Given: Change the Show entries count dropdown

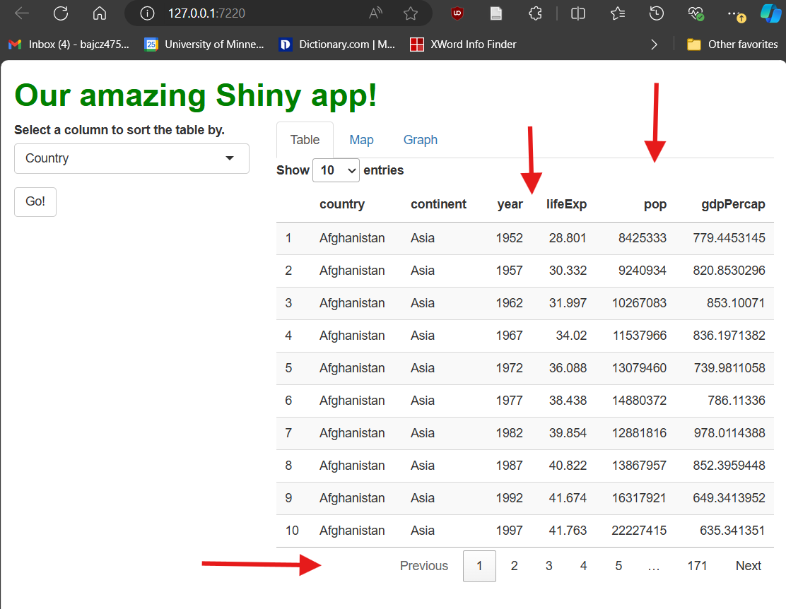Looking at the screenshot, I should 336,170.
